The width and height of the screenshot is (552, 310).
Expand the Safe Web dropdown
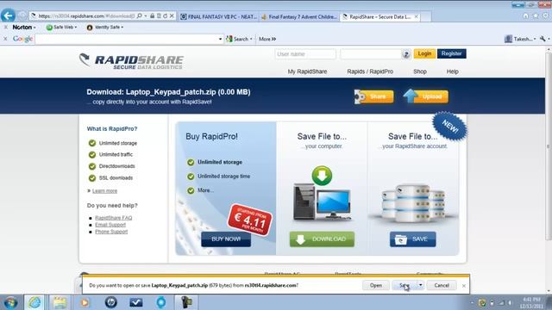(75, 28)
